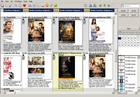
Task: Click the top marker icon under 15:00
Action: (85, 19)
